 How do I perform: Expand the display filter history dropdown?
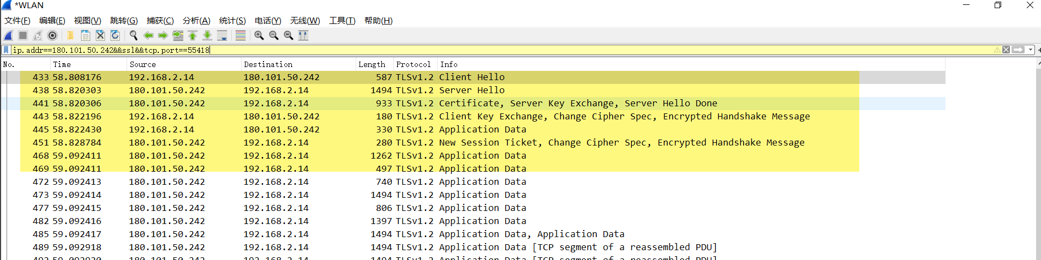coord(1031,50)
